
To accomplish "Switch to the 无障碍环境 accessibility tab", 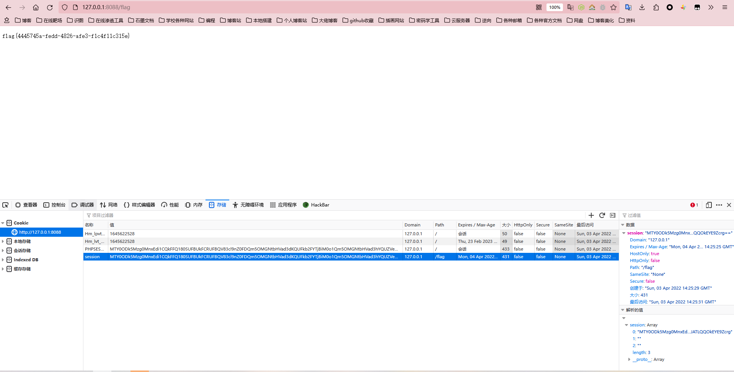I will [x=248, y=205].
